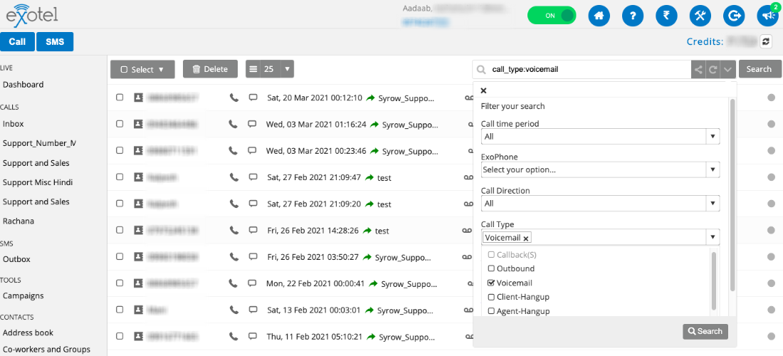Image resolution: width=783 pixels, height=356 pixels.
Task: Focus the call_type:voicemail search field
Action: (582, 69)
